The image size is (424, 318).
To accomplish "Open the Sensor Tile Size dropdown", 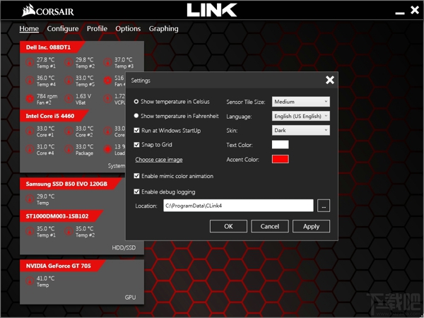I will 301,102.
